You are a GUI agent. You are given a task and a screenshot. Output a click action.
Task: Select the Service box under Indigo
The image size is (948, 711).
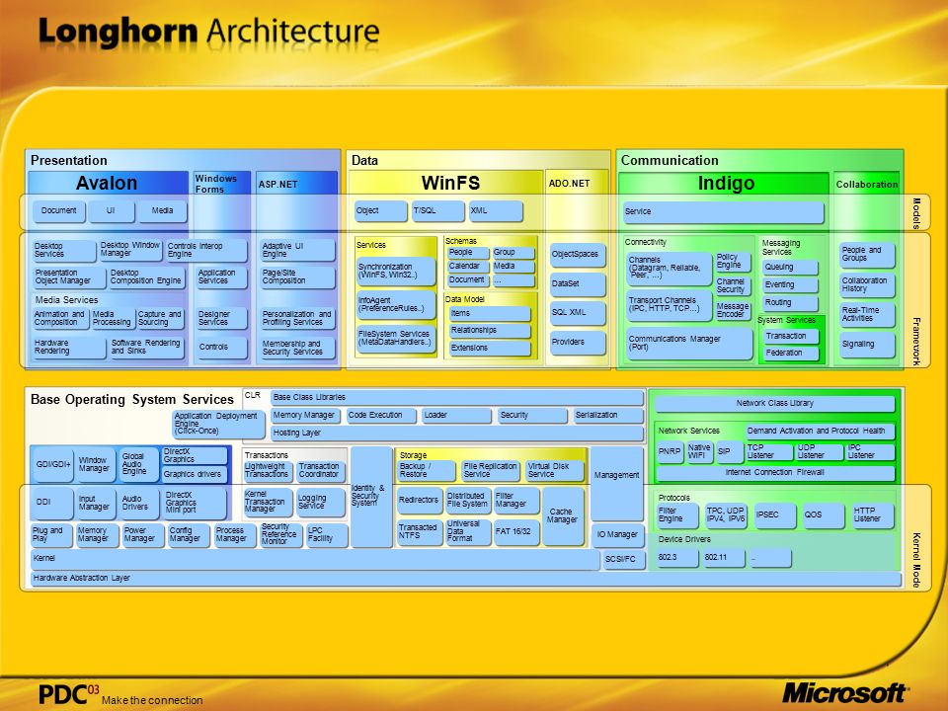coord(723,212)
